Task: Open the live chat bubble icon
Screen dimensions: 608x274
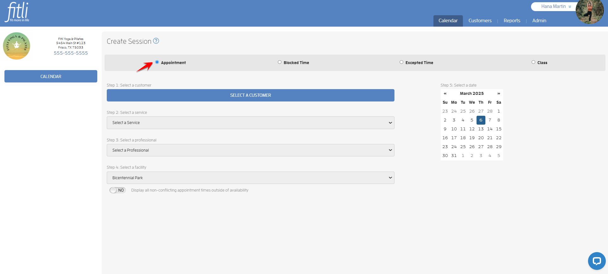Action: 597,261
